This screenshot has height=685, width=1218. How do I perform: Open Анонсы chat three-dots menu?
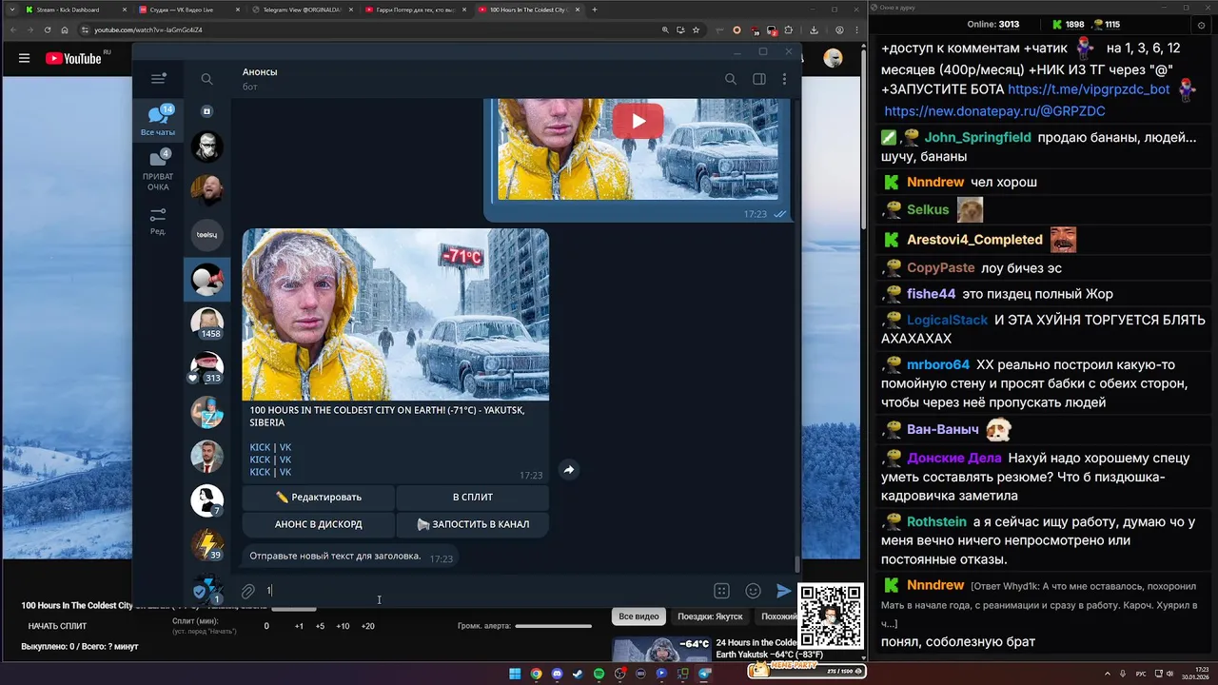tap(784, 79)
